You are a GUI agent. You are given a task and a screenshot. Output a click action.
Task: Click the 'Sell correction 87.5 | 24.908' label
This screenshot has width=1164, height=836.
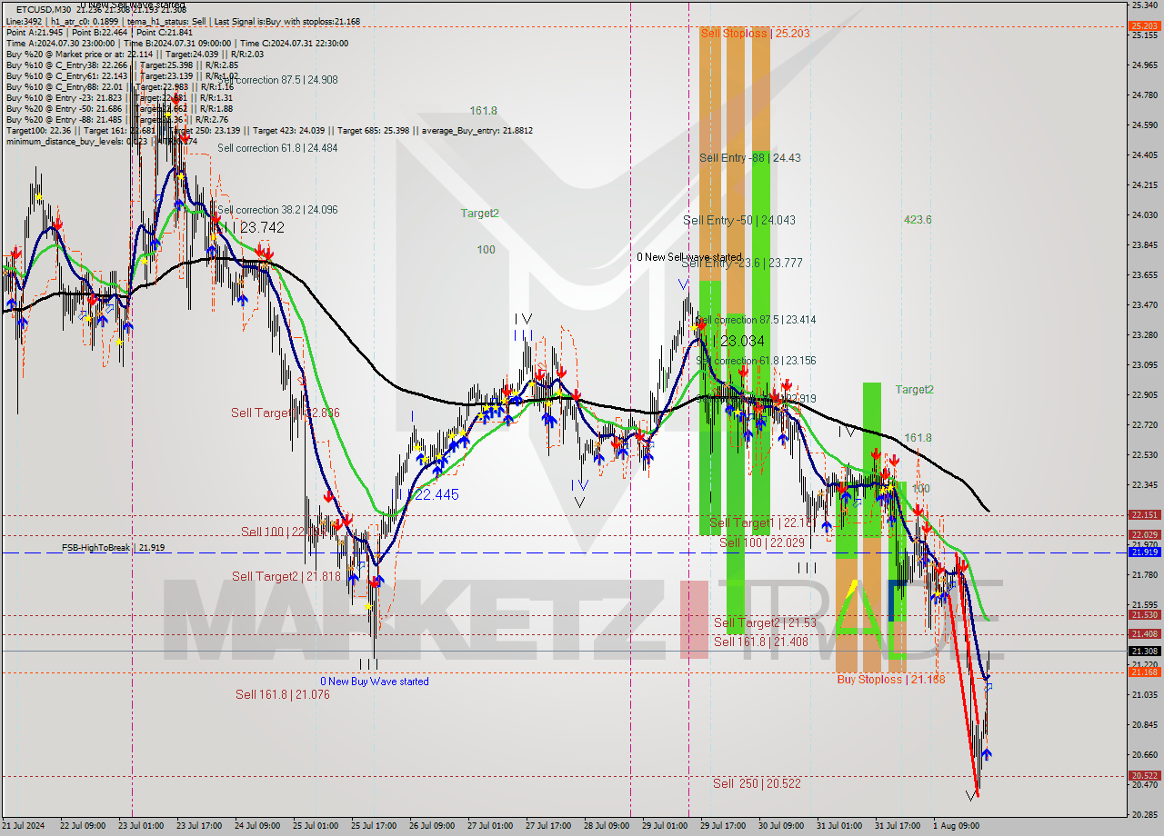pos(278,80)
